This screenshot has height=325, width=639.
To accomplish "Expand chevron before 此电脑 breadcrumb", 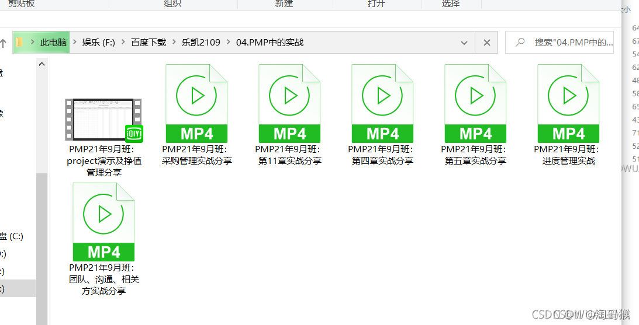I will pos(33,43).
